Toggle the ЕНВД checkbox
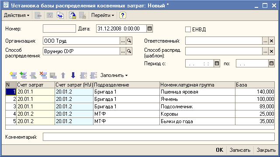 coord(188,29)
